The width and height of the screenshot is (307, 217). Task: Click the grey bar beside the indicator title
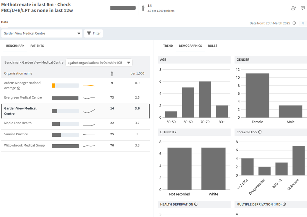(x=123, y=8)
